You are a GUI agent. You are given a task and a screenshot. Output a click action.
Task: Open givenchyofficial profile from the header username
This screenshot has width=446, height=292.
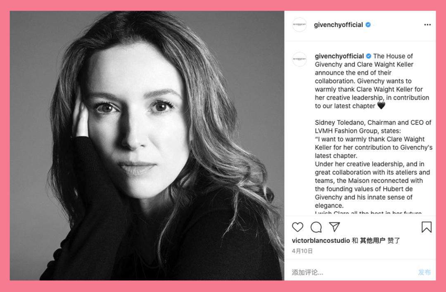coord(338,25)
